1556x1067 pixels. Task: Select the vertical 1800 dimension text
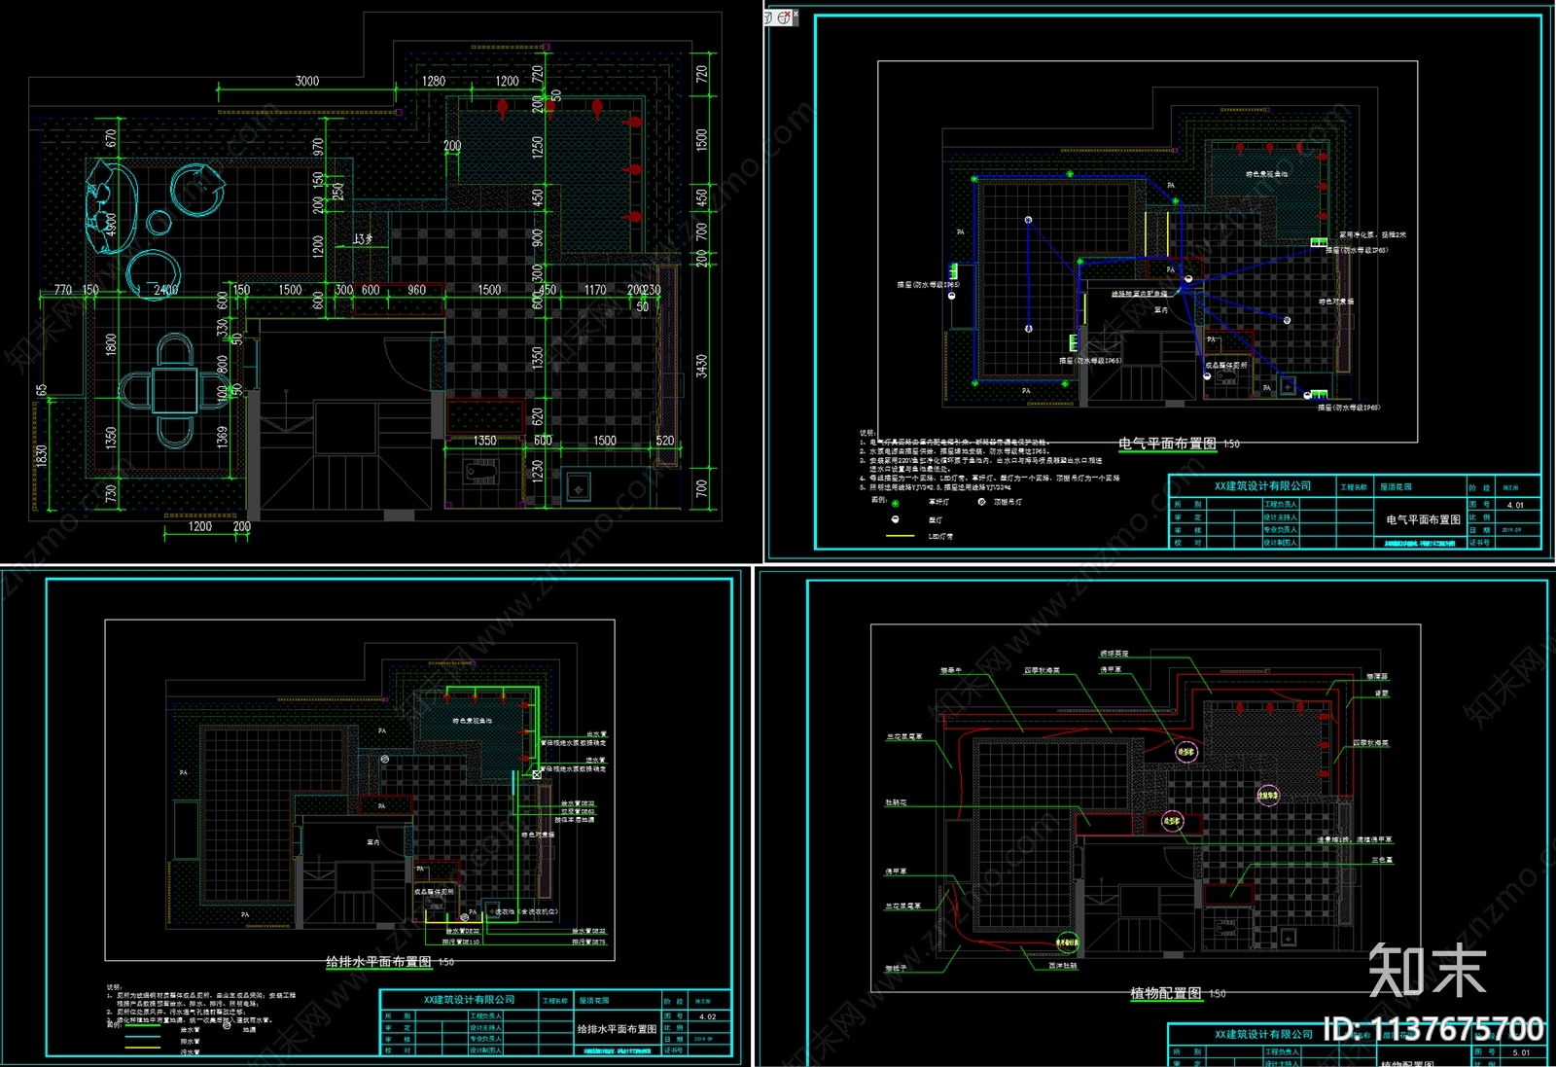click(x=111, y=344)
